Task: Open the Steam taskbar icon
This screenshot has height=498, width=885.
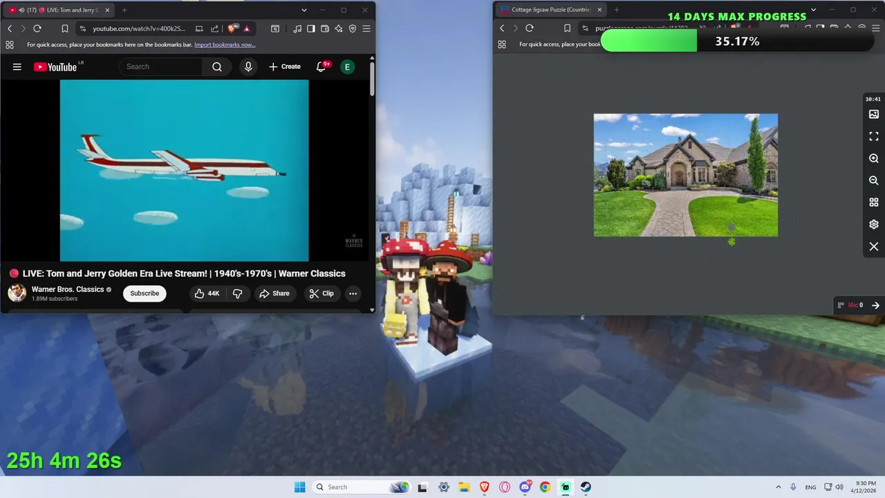Action: [x=586, y=487]
